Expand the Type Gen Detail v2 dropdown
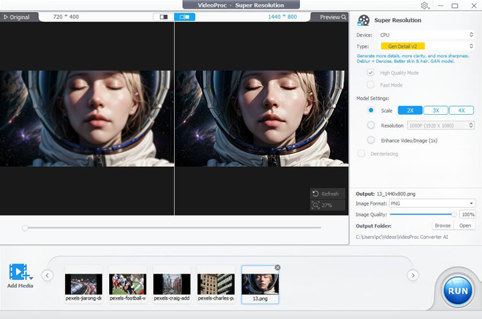Screen dimensions: 482x319 coord(425,46)
